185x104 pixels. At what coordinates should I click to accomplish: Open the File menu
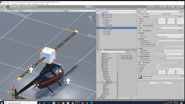pos(1,4)
